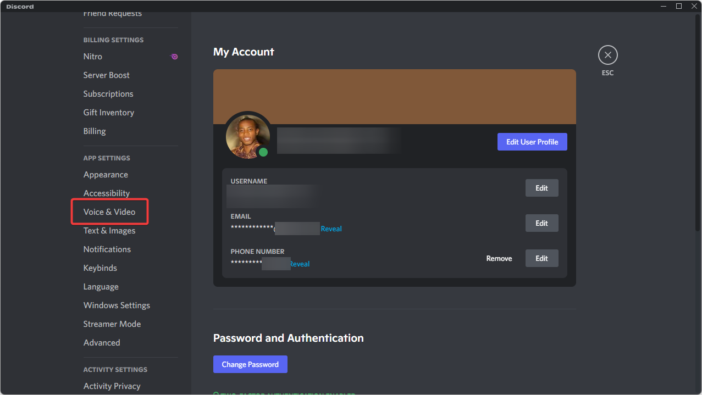702x395 pixels.
Task: Click the Discord title logo text
Action: tap(20, 7)
